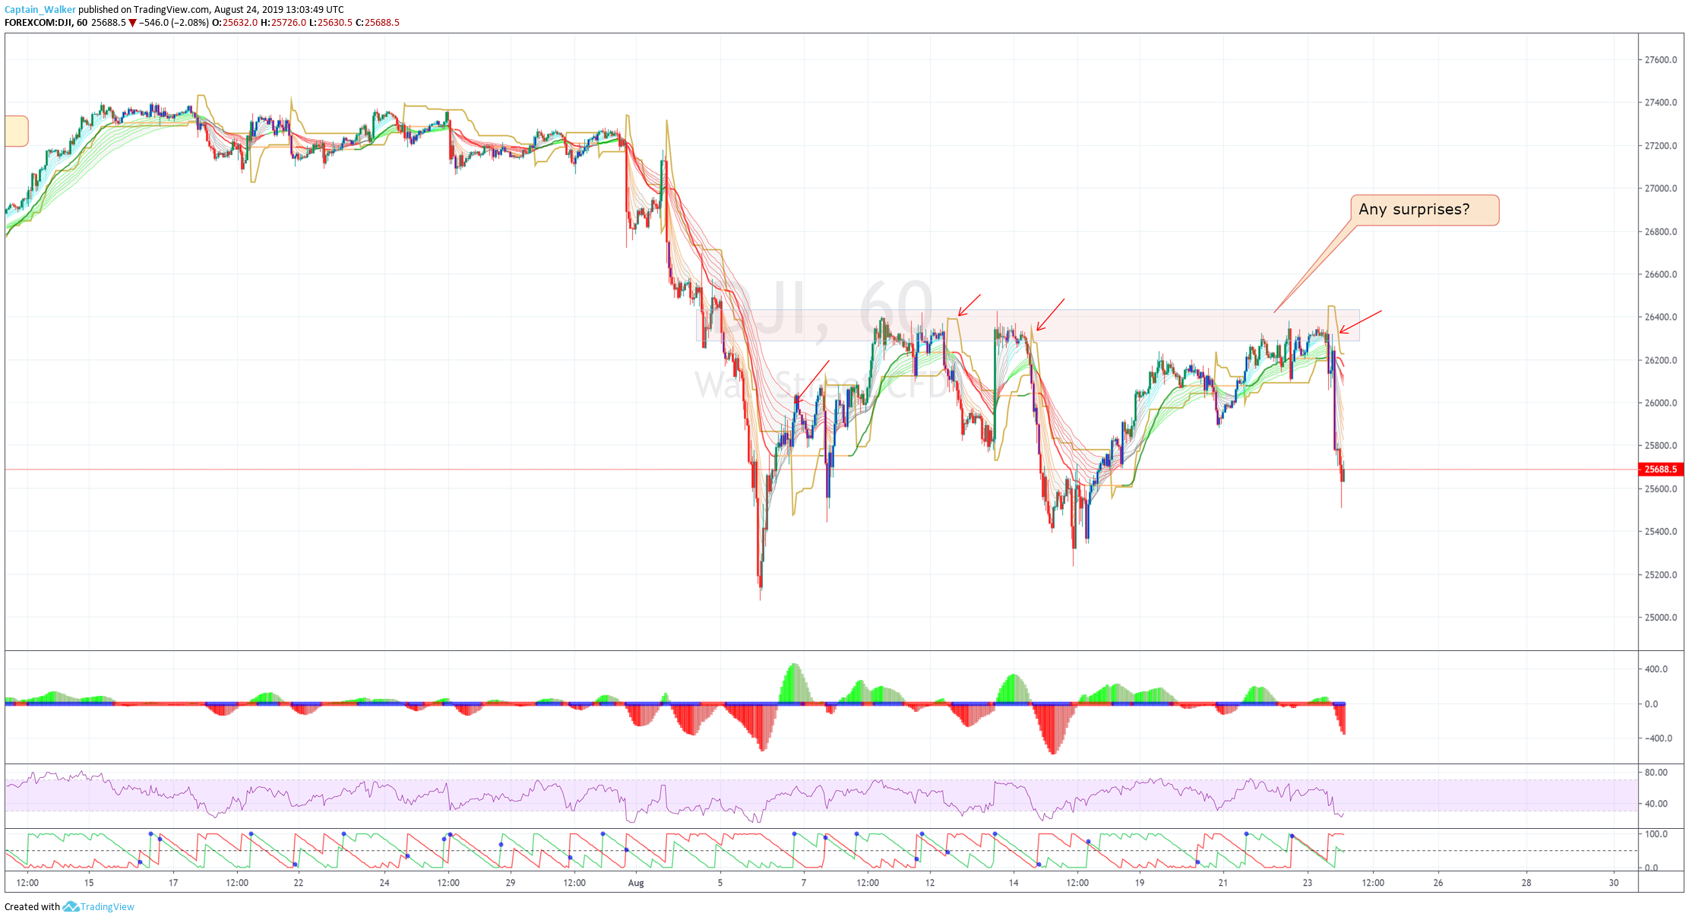Click the 26000.0 price axis label

[x=1660, y=403]
